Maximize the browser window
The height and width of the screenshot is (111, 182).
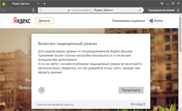tap(173, 3)
